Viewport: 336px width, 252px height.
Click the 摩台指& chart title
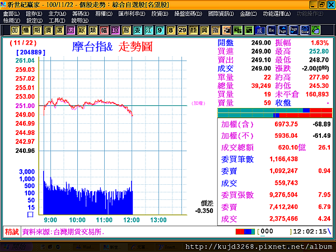click(x=92, y=46)
